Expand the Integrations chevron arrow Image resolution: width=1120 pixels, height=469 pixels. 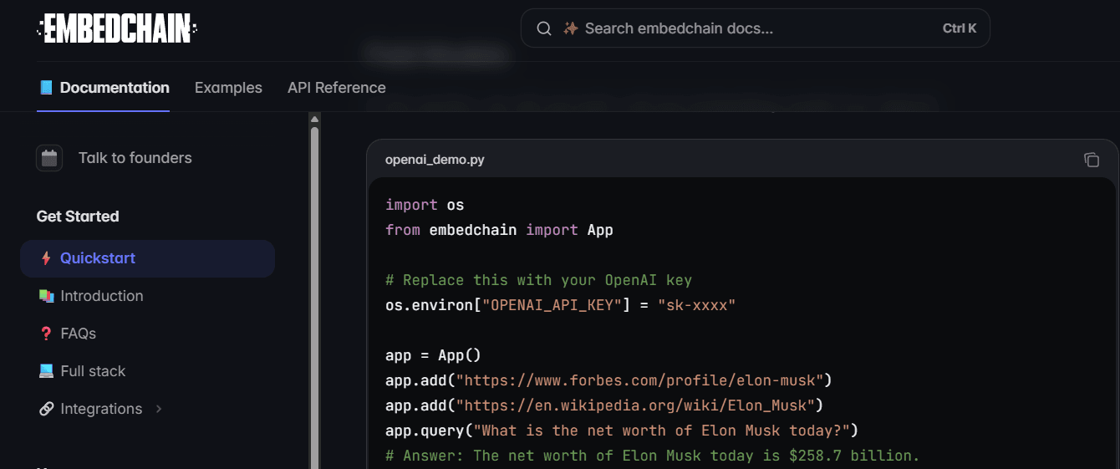point(159,409)
